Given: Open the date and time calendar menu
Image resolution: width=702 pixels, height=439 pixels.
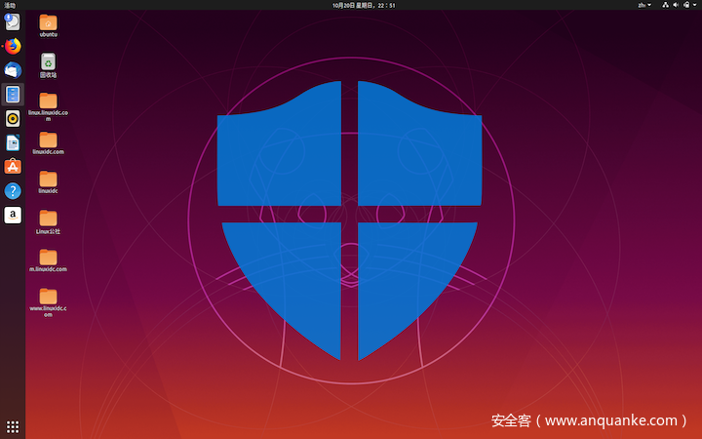Looking at the screenshot, I should click(x=364, y=6).
